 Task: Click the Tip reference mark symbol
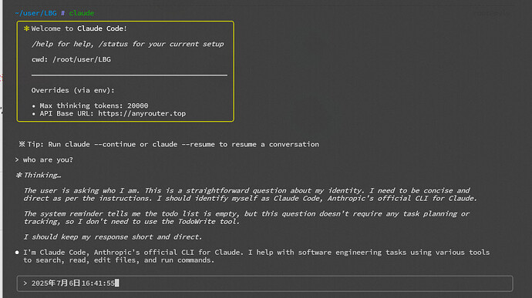click(x=22, y=144)
